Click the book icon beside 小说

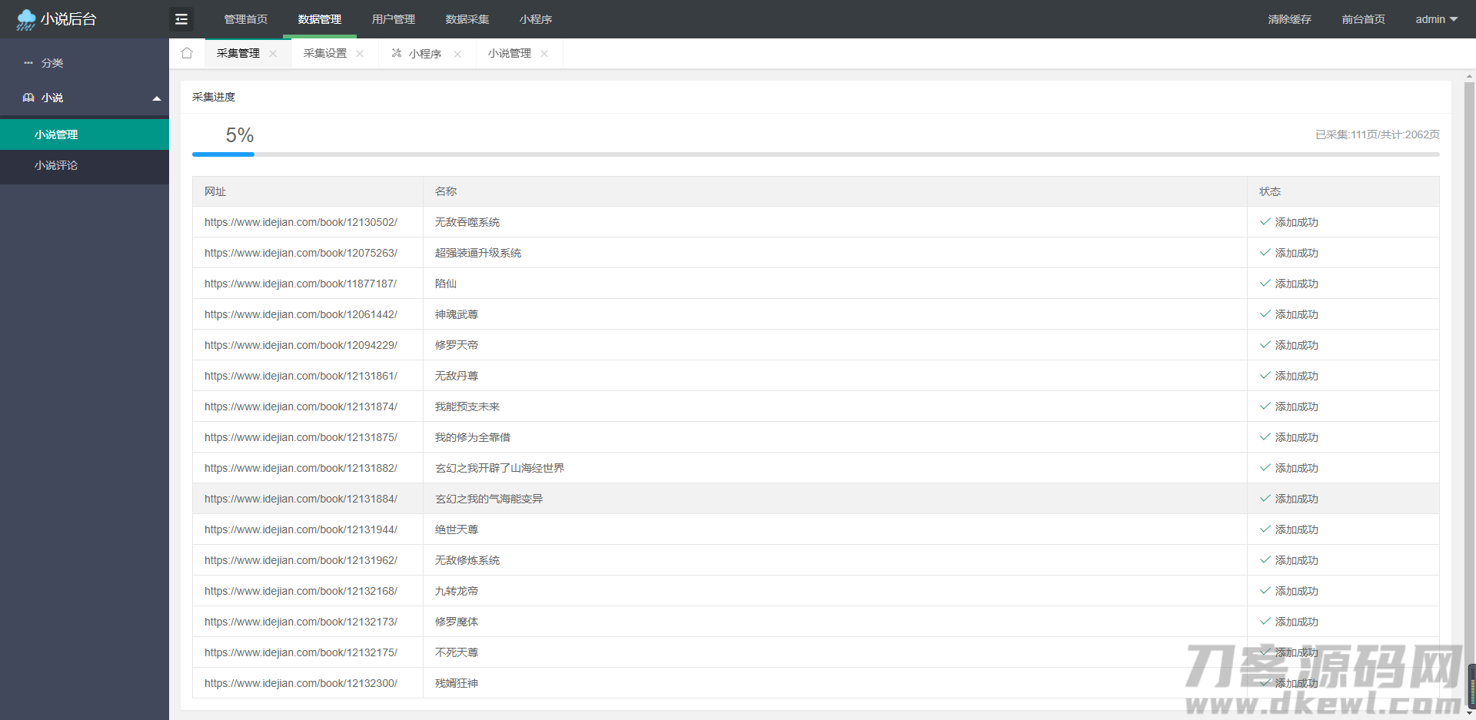28,98
